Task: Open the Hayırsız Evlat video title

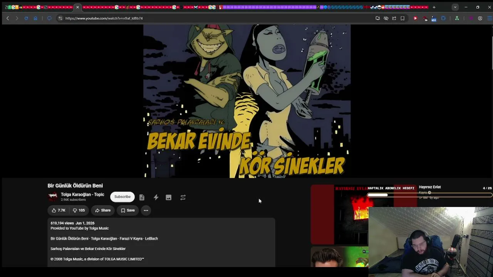Action: click(430, 187)
